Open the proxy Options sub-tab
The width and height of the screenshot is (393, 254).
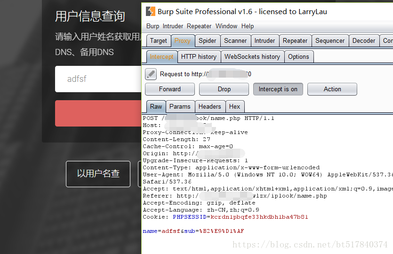click(x=298, y=56)
